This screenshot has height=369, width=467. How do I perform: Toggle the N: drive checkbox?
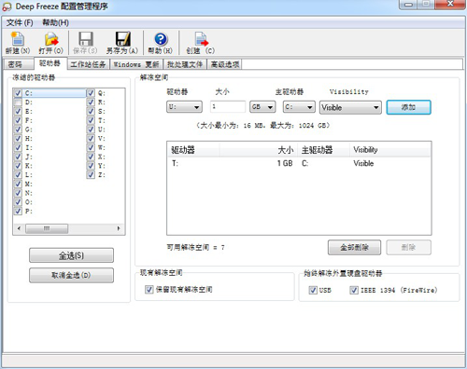coord(18,193)
